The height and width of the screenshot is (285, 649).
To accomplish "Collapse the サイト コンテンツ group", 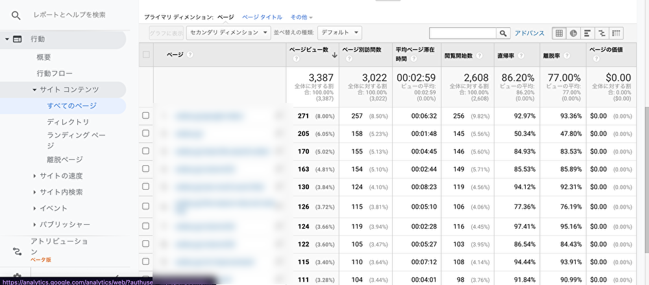I will [x=35, y=89].
